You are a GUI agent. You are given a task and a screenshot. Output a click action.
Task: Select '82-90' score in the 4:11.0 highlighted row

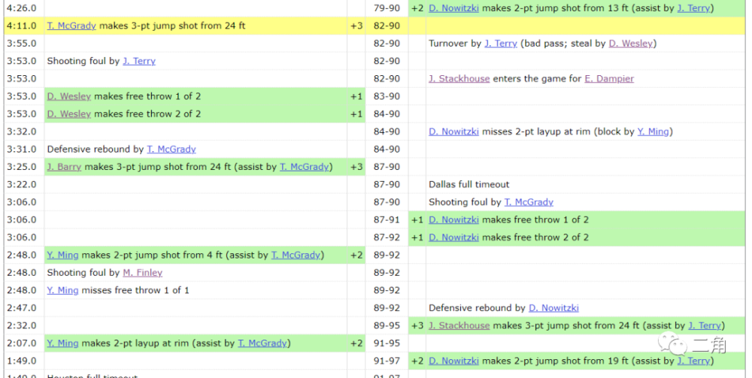click(387, 26)
